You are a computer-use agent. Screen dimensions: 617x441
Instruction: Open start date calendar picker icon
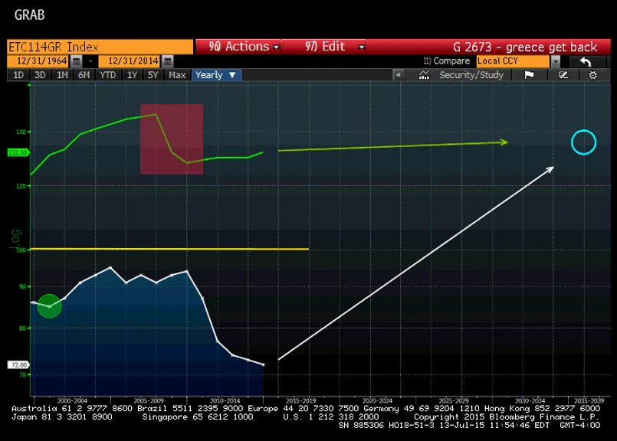coord(77,61)
